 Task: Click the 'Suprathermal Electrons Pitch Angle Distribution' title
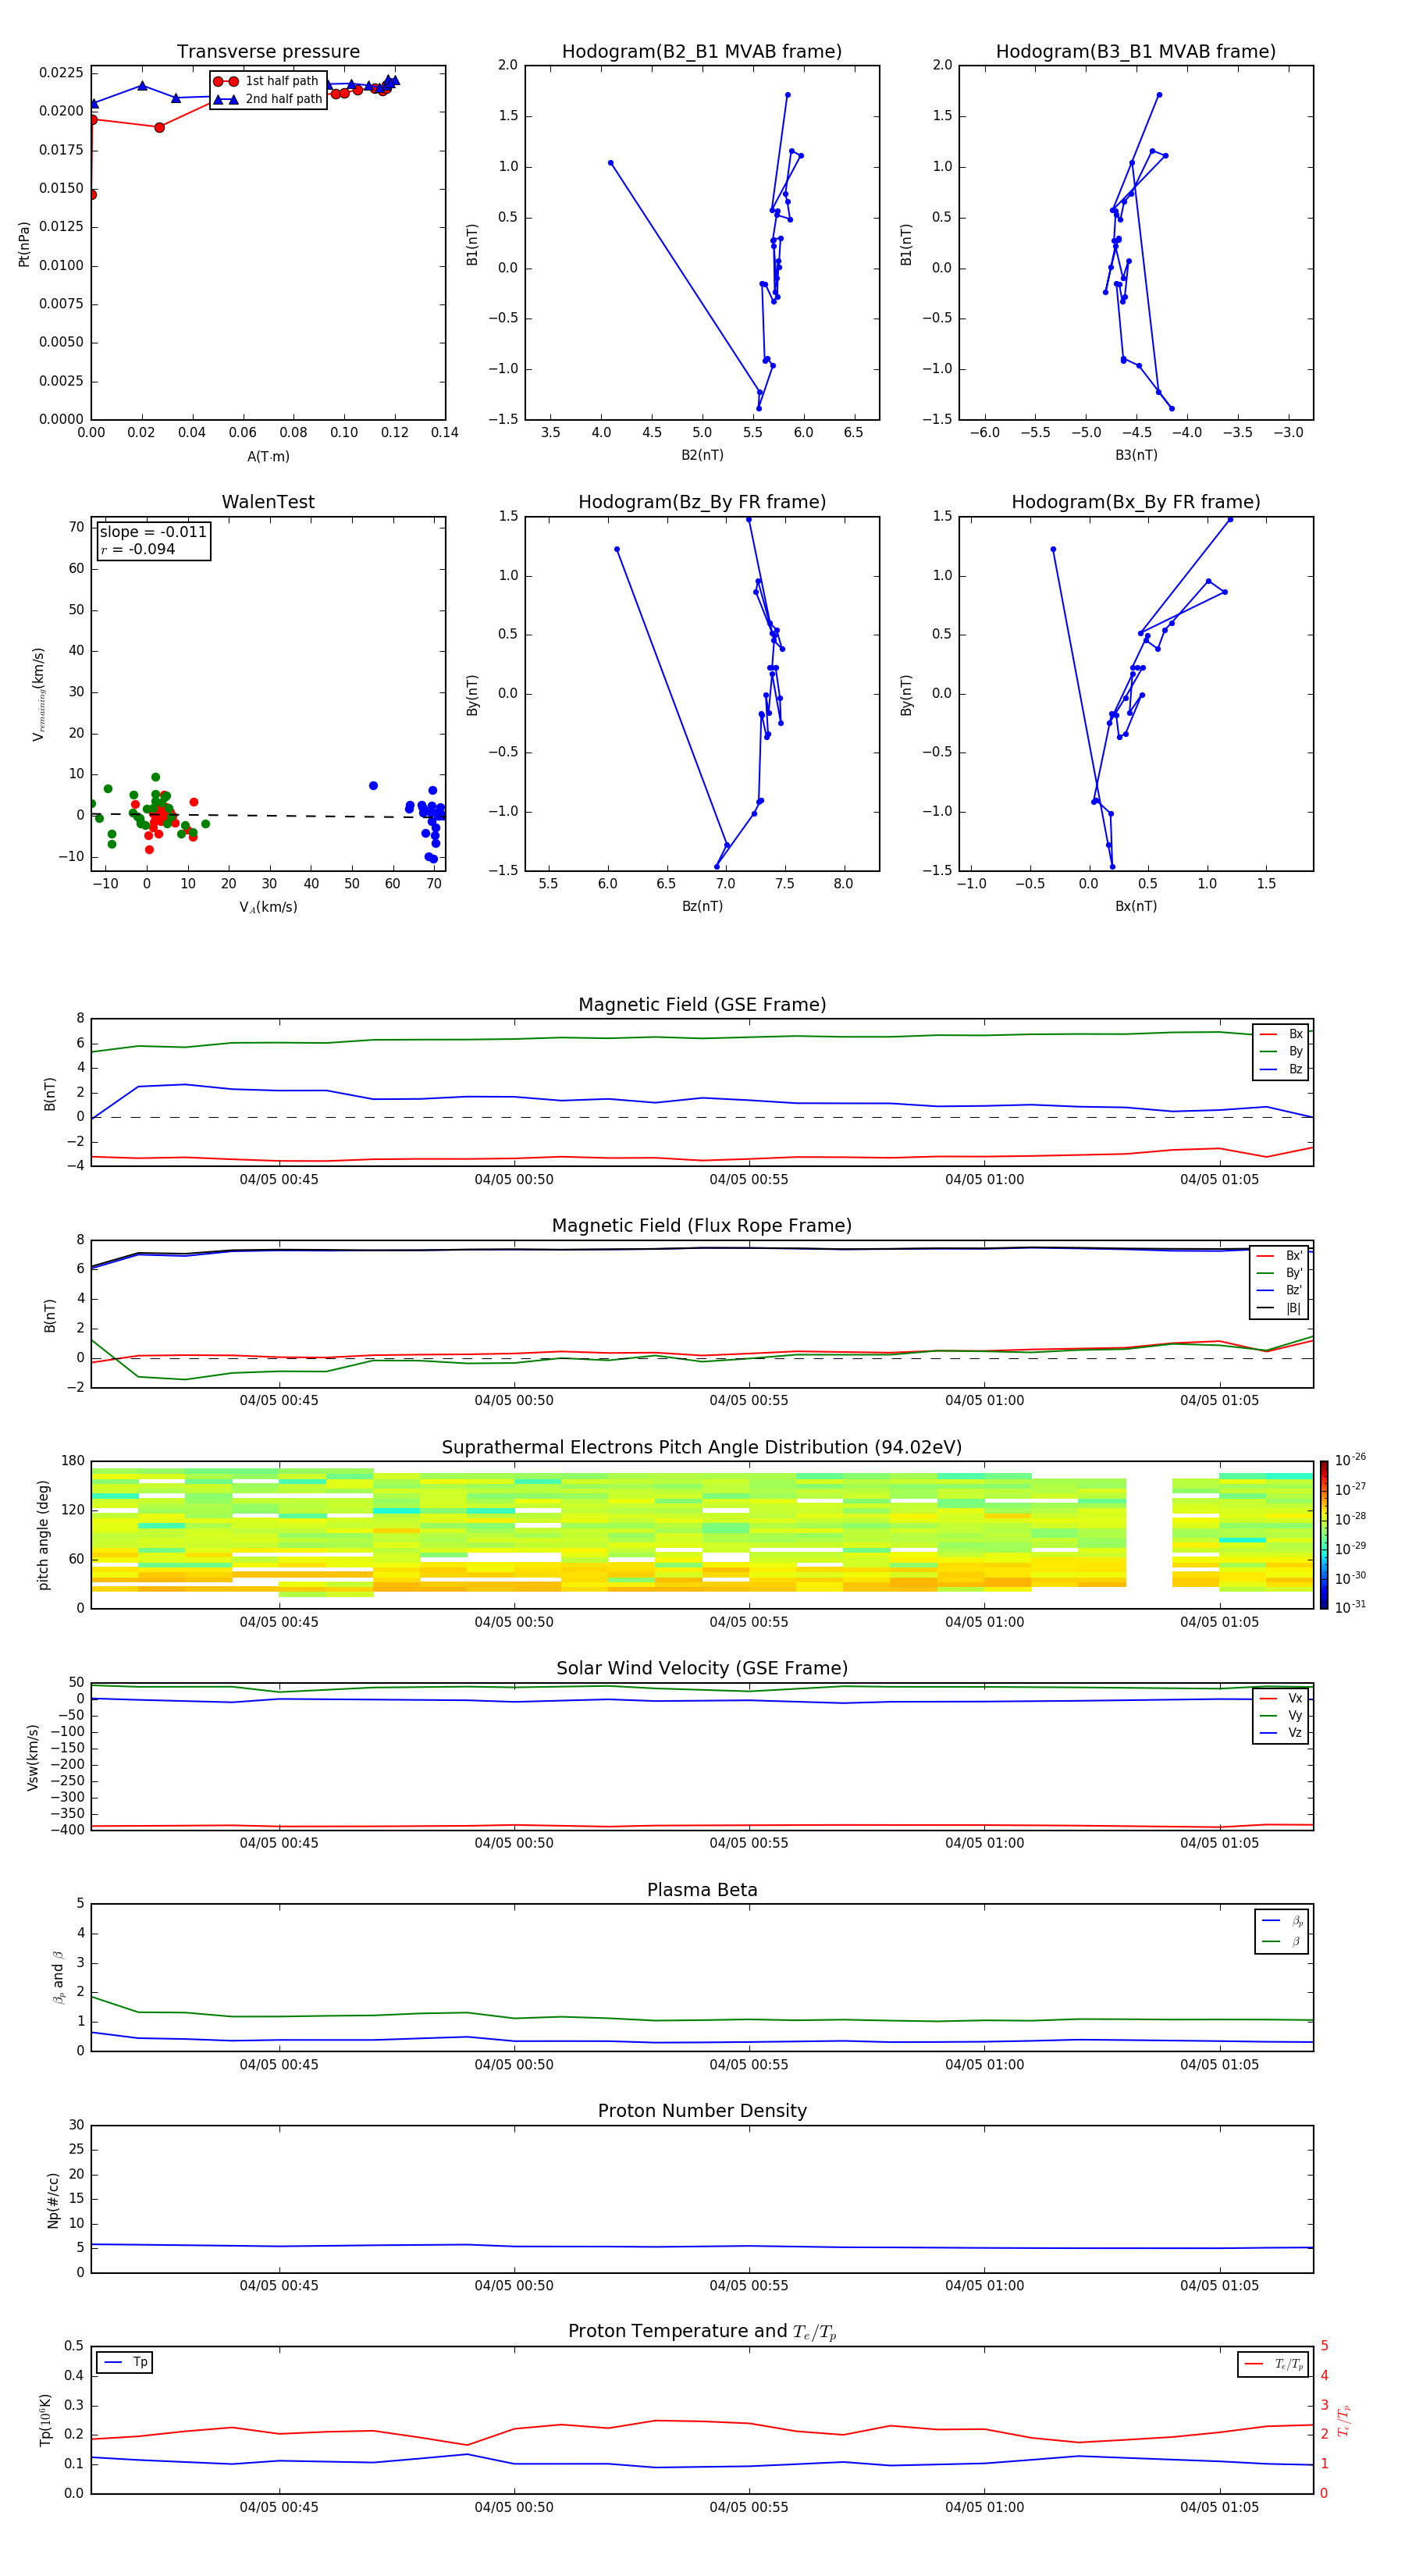click(x=702, y=1448)
